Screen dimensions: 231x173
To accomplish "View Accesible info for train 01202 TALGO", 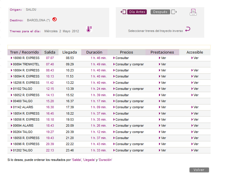I will (x=196, y=150).
